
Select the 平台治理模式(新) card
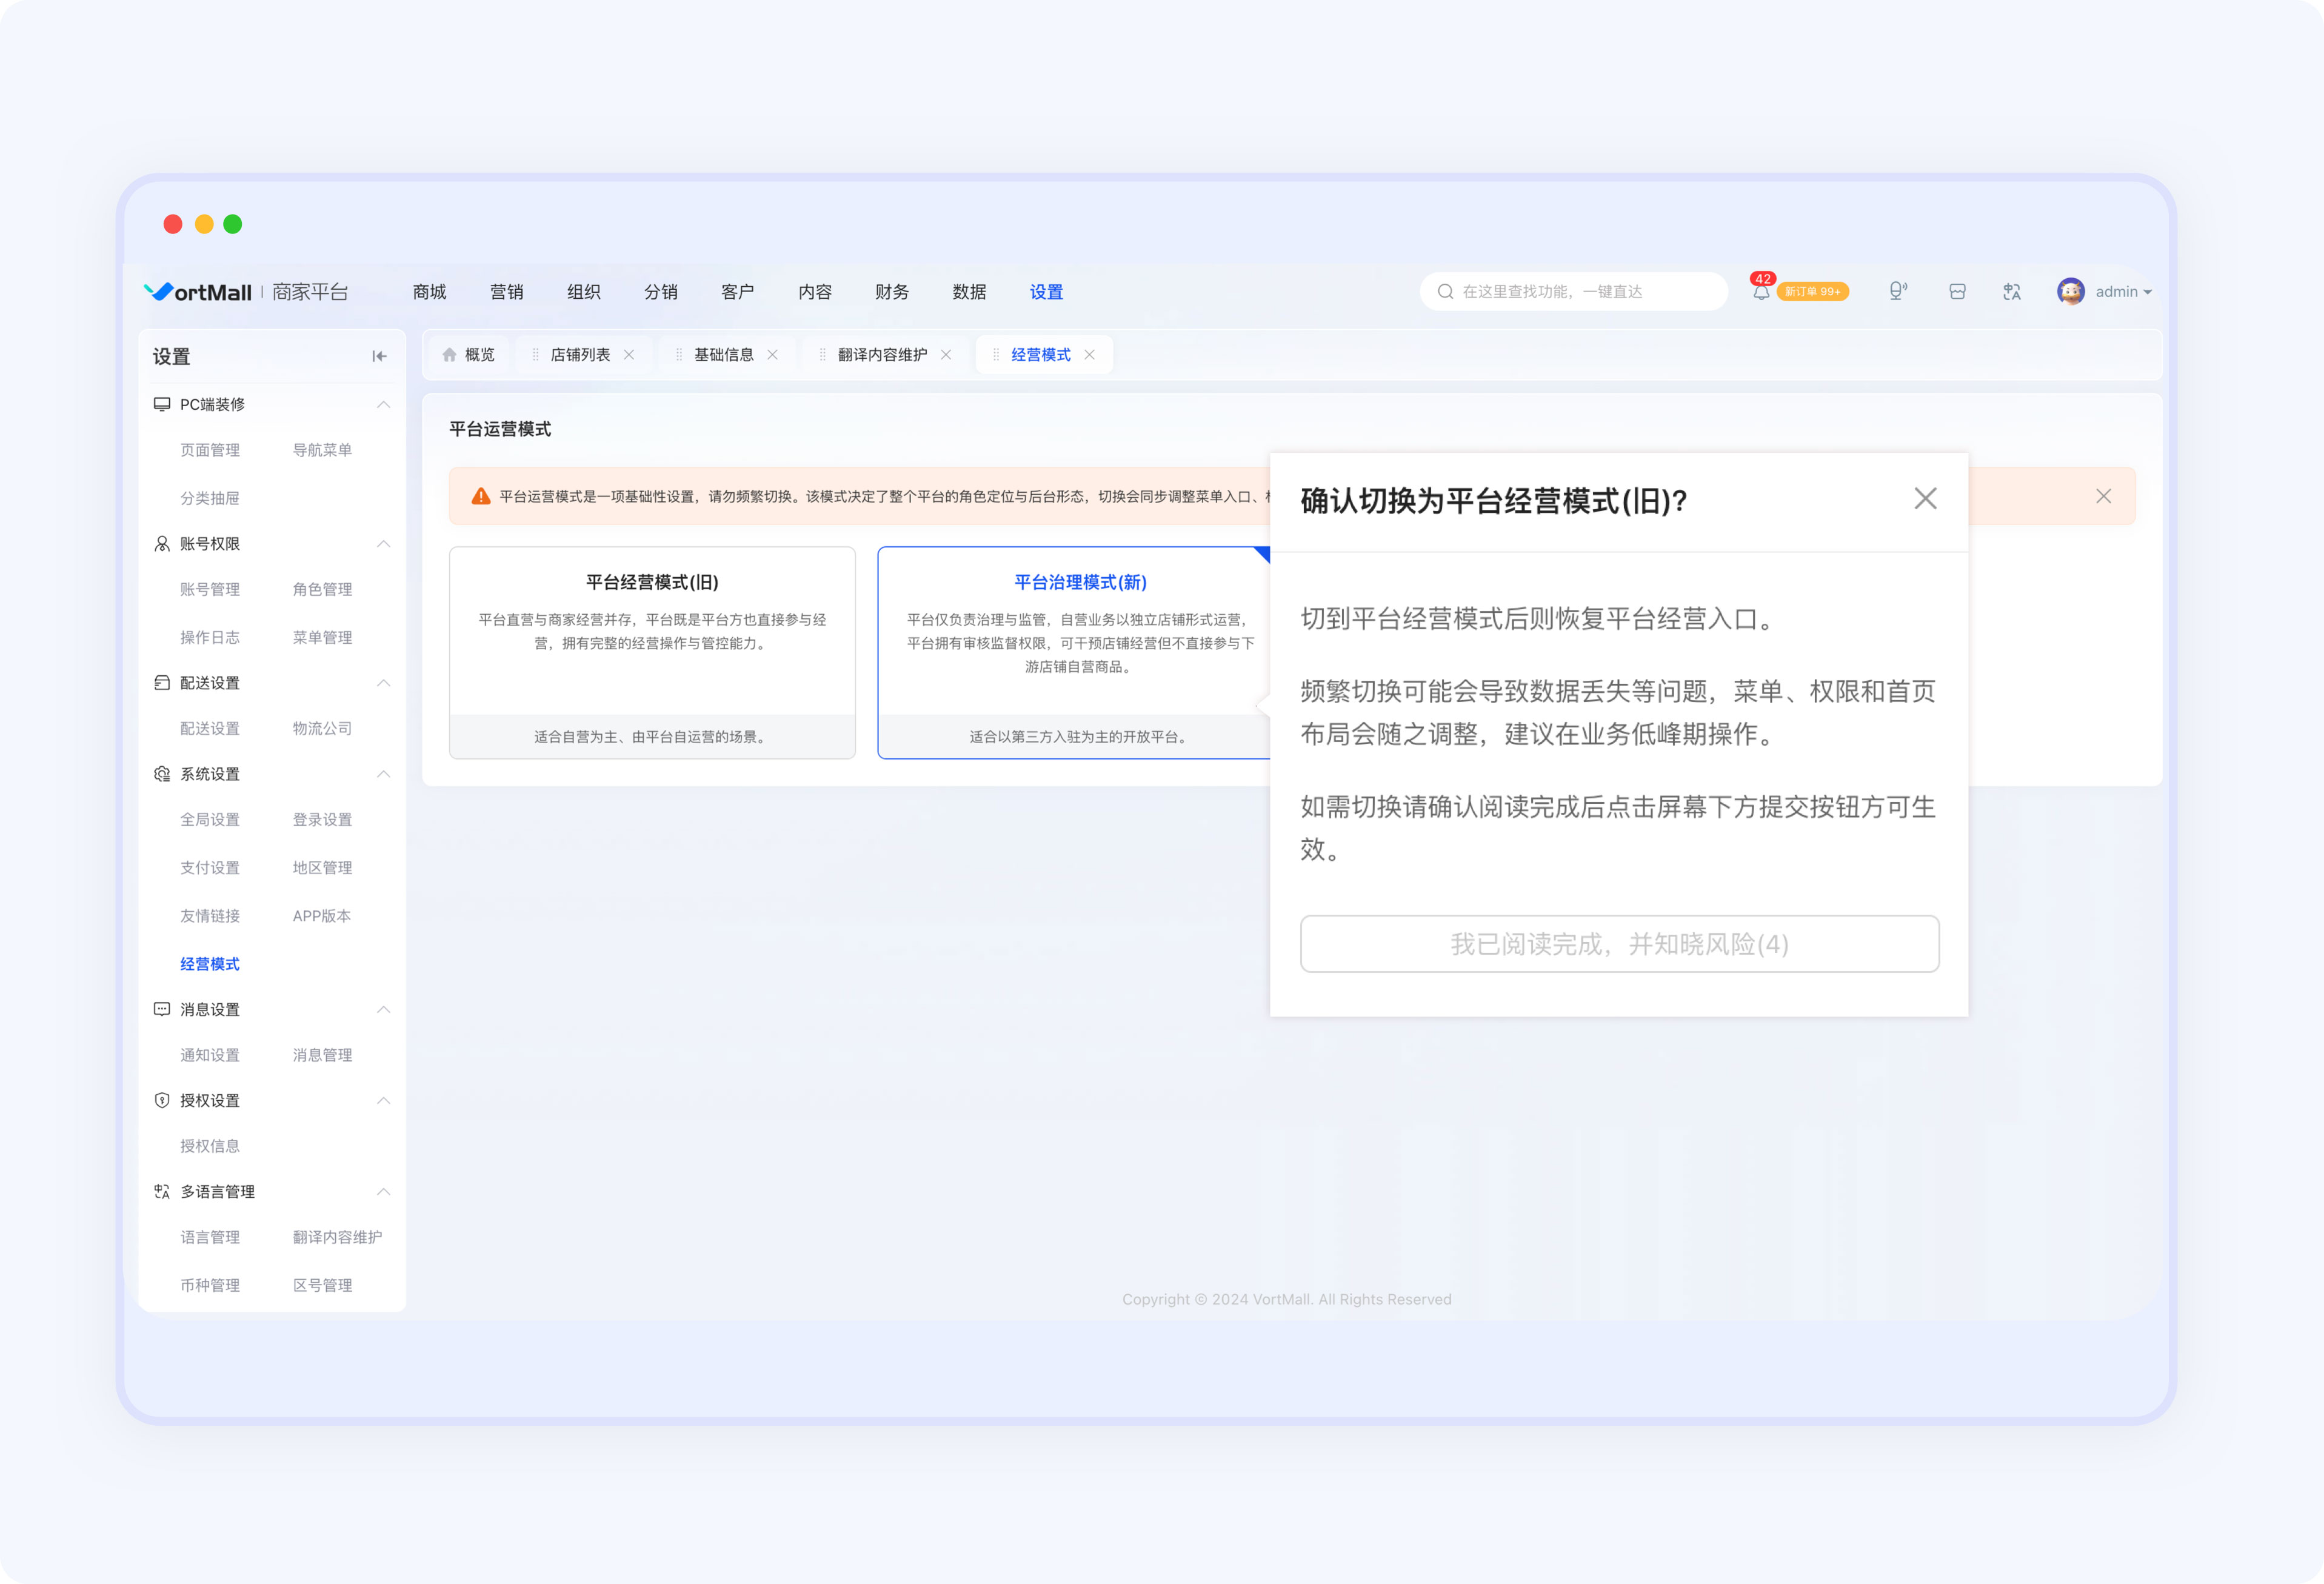(1075, 652)
